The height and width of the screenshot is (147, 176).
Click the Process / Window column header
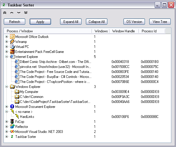click(x=48, y=31)
